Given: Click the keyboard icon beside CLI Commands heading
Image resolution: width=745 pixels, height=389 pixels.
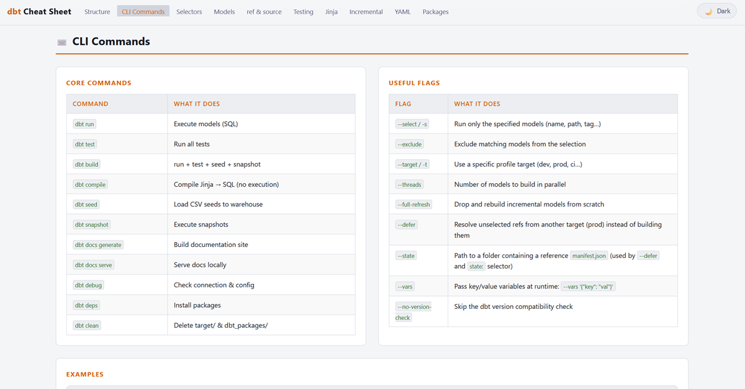Looking at the screenshot, I should coord(61,42).
